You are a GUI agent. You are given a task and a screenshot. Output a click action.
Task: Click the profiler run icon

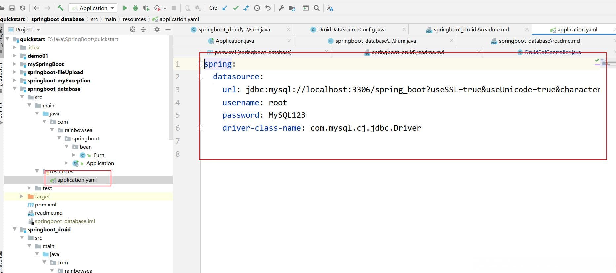(157, 8)
